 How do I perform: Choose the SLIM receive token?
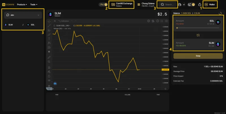tap(214, 44)
